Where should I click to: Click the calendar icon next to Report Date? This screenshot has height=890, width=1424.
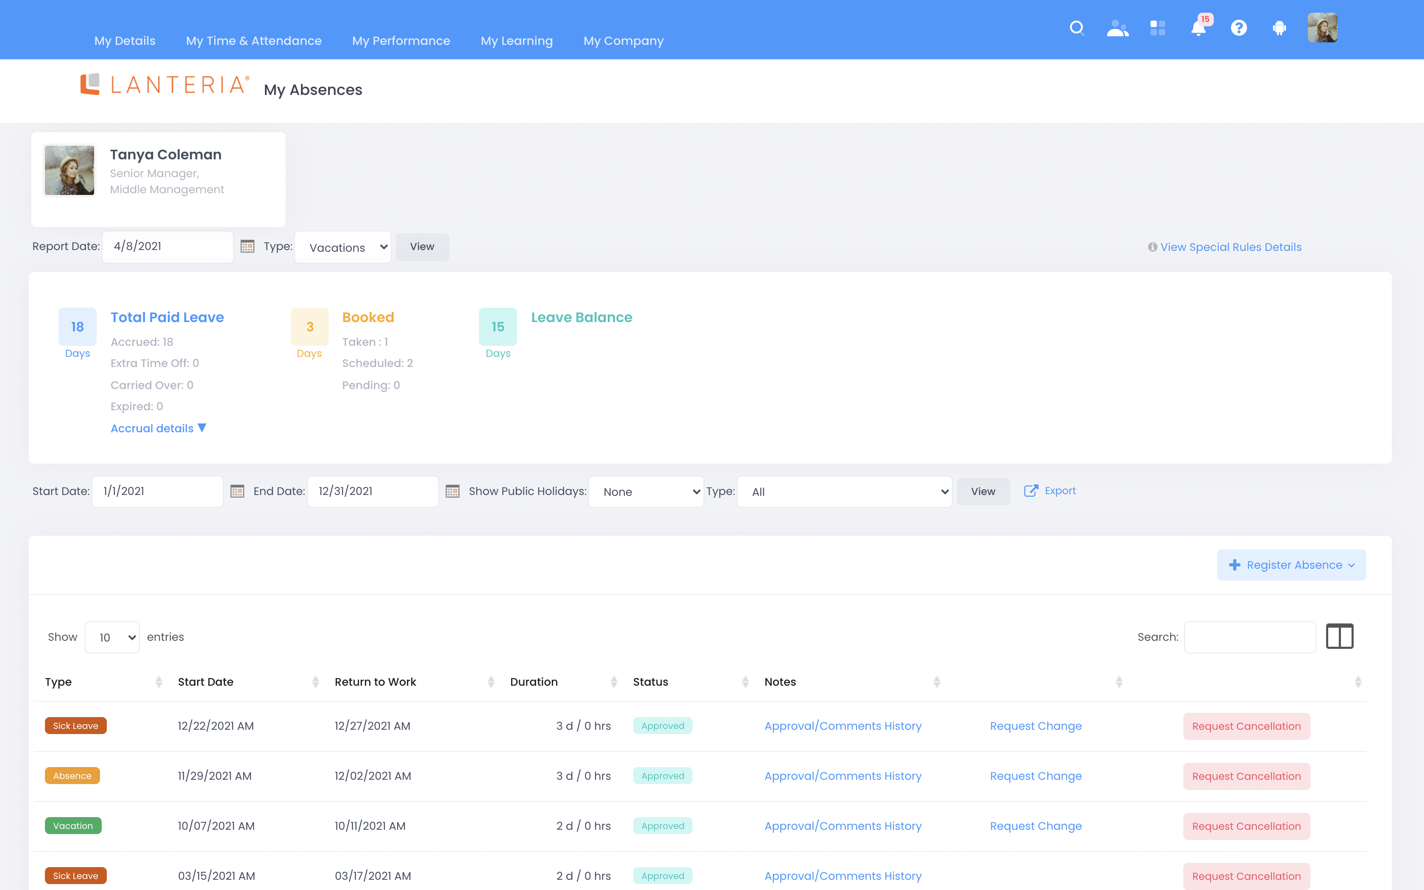[x=246, y=246]
